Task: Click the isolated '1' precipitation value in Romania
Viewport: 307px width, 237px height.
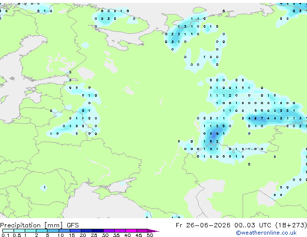Action: click(x=45, y=187)
